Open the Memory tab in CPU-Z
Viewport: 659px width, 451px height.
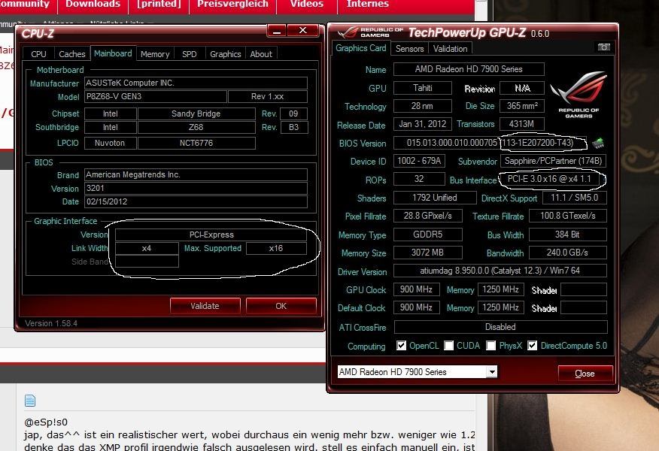click(155, 54)
